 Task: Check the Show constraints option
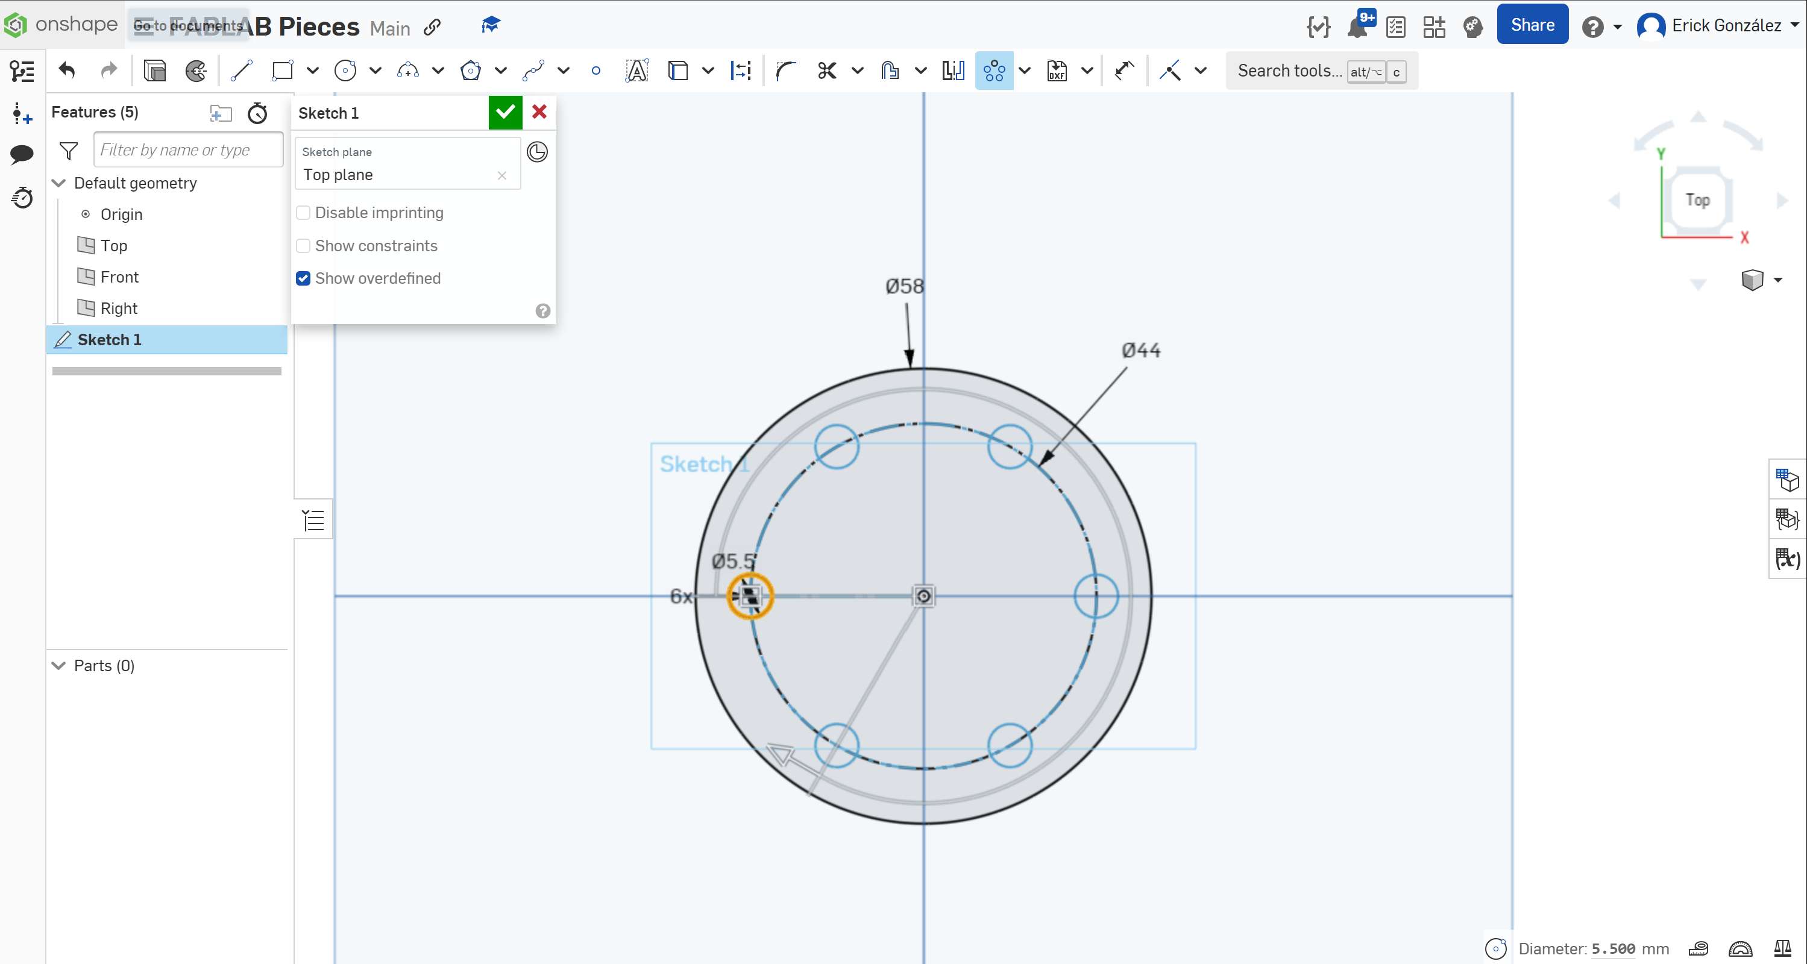click(x=303, y=245)
